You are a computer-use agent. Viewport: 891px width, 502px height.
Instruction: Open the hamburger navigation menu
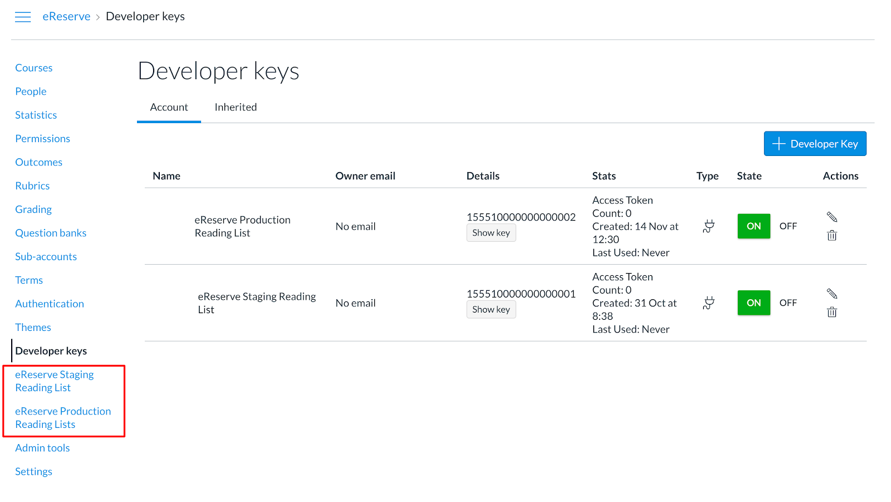click(x=23, y=17)
